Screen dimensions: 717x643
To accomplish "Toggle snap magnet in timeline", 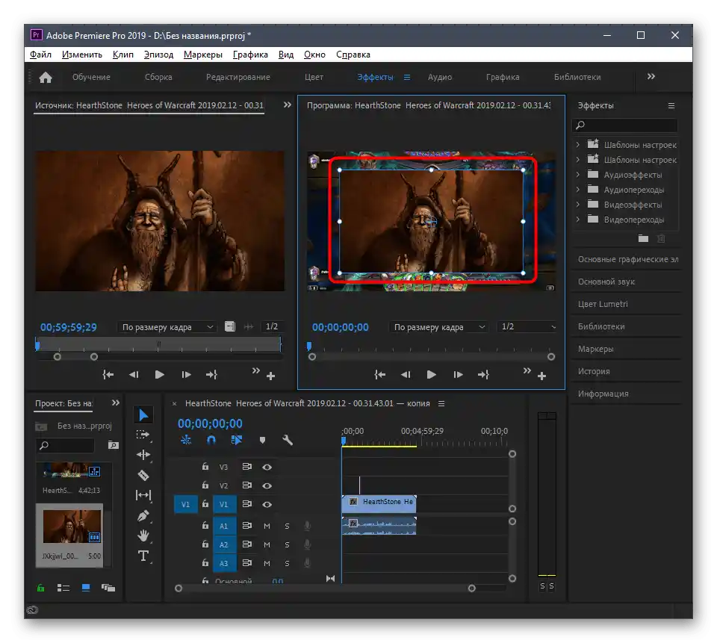I will click(x=211, y=441).
